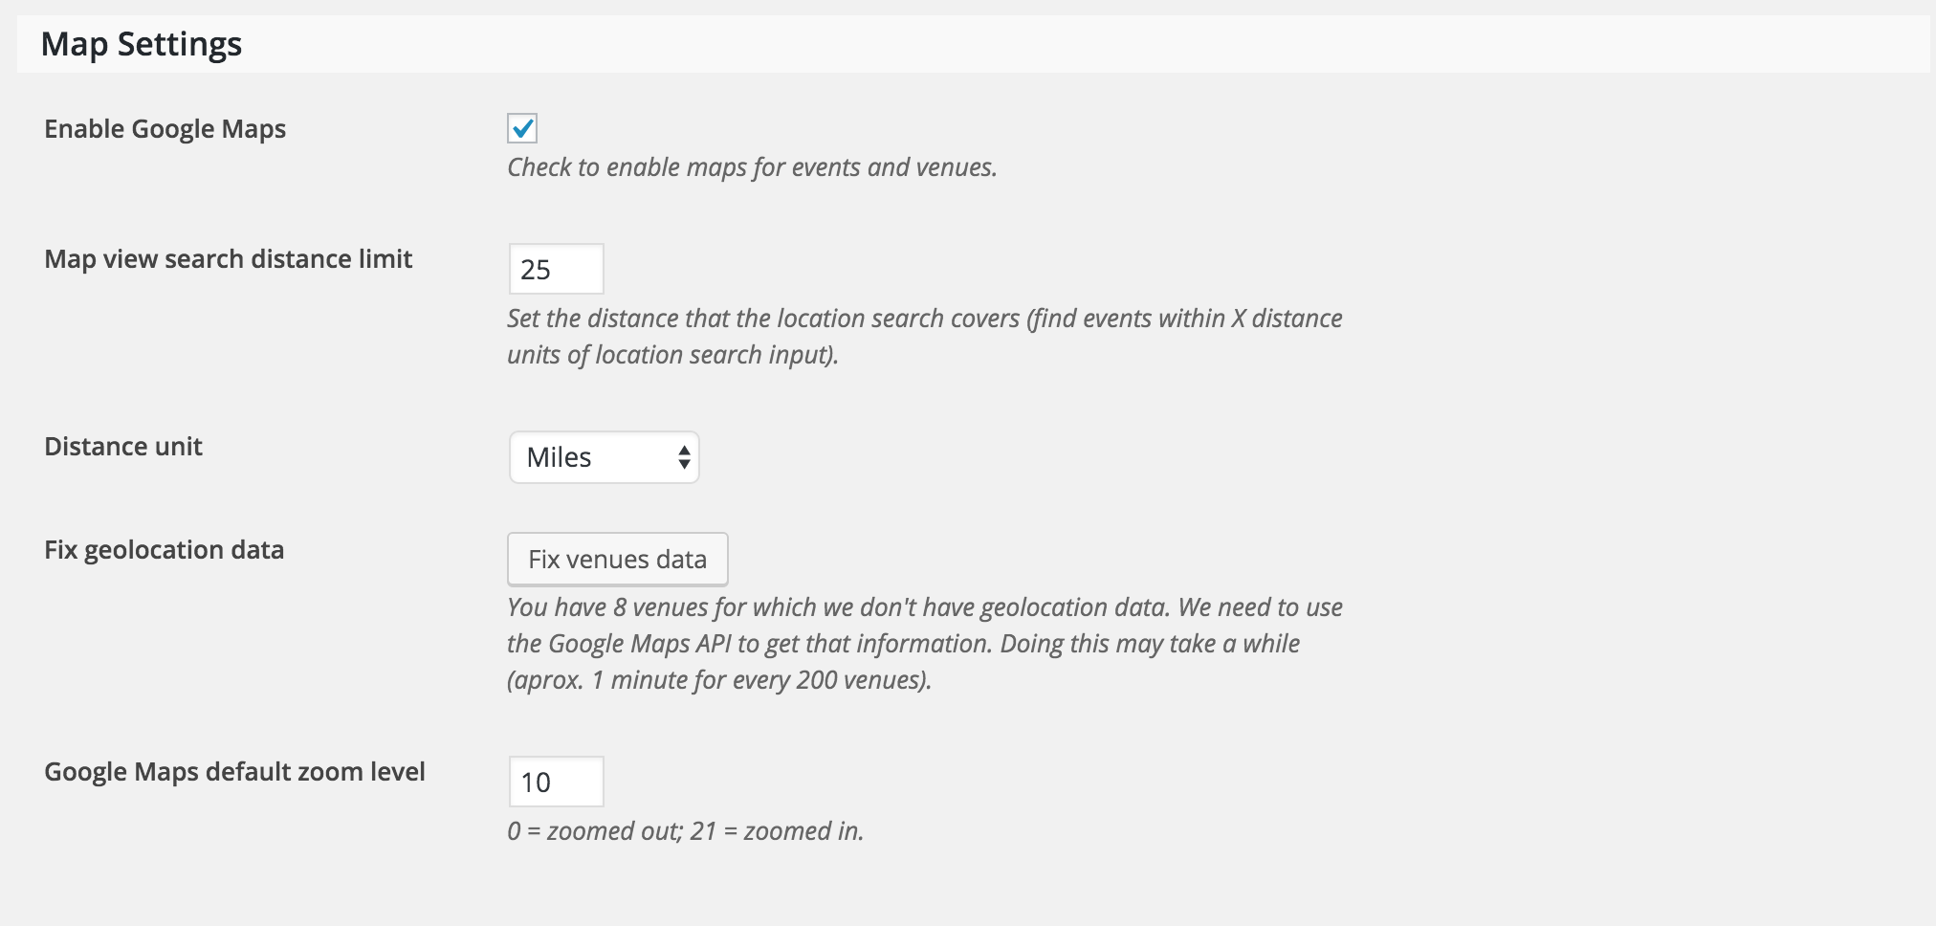The image size is (1936, 926).
Task: Click the '8 venues' geolocation notice text
Action: pos(924,644)
